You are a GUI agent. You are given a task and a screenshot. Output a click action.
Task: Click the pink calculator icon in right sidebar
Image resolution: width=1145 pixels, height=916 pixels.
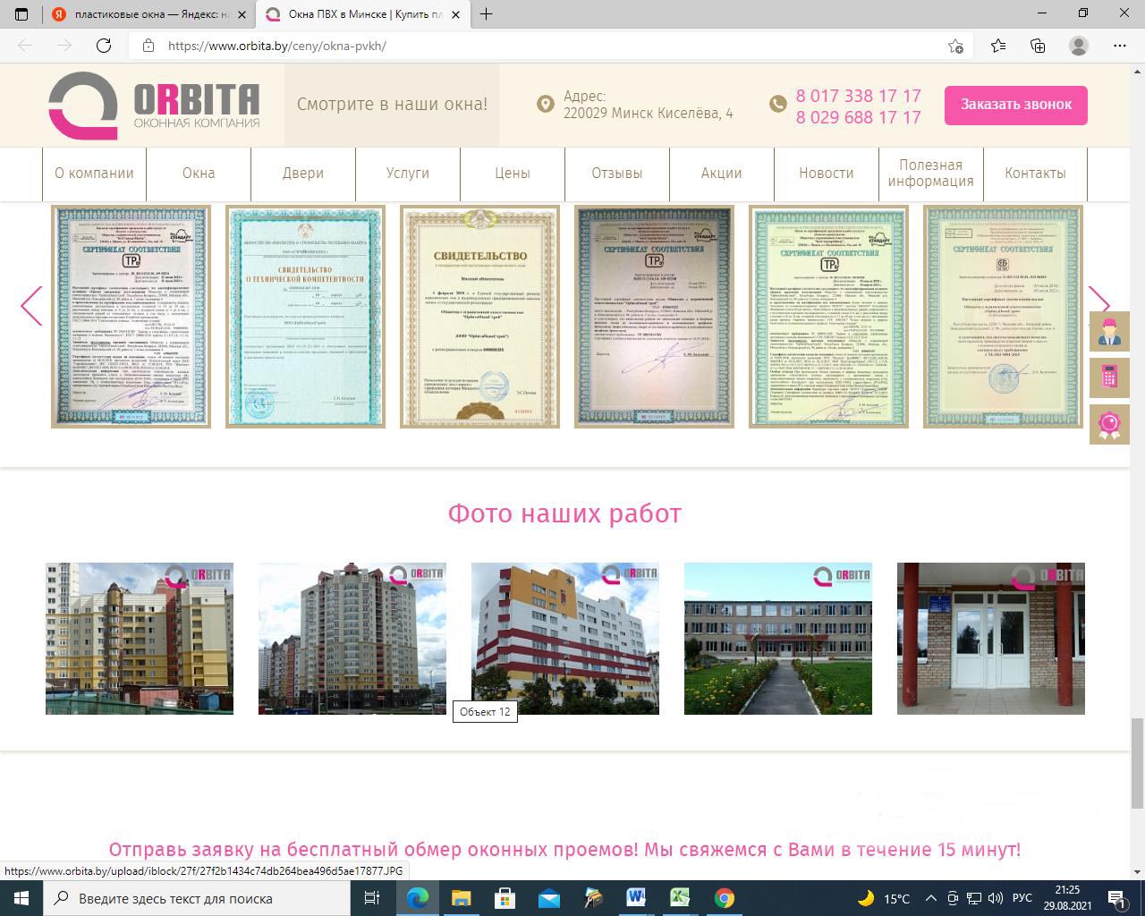click(1109, 377)
